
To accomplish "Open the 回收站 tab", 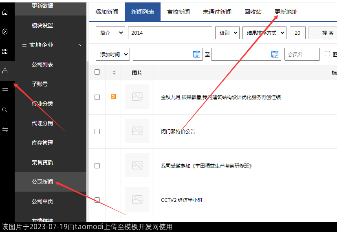I will coord(253,12).
